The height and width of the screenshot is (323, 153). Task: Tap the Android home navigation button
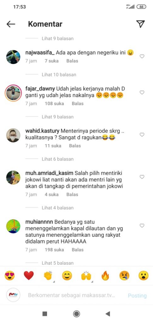point(77,314)
